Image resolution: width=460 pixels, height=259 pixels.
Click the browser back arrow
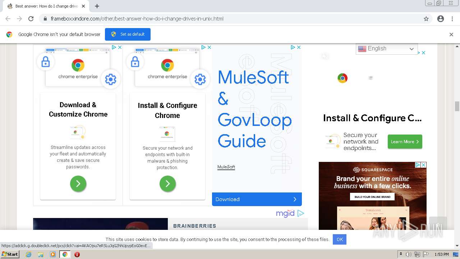click(8, 19)
